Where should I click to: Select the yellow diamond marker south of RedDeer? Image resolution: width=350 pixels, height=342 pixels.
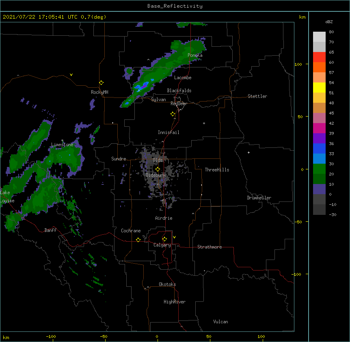pos(173,114)
